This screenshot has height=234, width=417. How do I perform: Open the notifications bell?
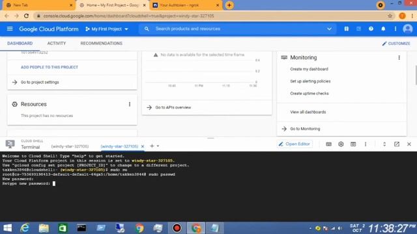pyautogui.click(x=383, y=29)
